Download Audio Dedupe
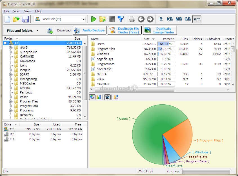Image resolution: width=238 pixels, height=176 pixels. click(90, 30)
